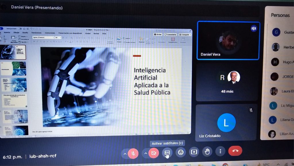This screenshot has width=294, height=166.
Task: Click the audio indicator on Daniel Vera's tile
Action: tap(254, 28)
